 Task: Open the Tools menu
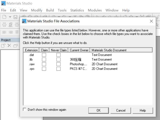point(62,10)
